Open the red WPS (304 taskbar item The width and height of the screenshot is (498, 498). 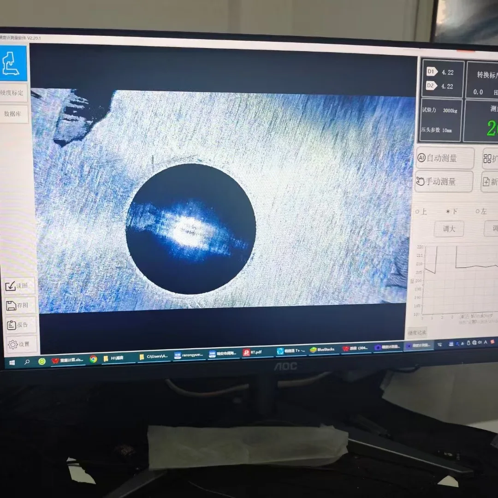coord(356,348)
